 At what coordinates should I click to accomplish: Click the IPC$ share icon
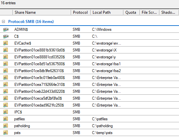6,112
